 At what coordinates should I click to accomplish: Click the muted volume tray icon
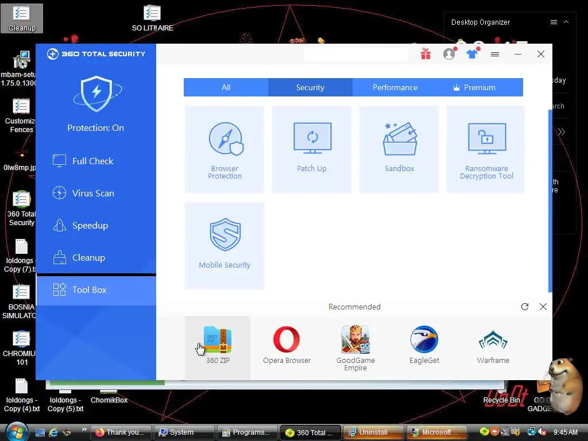[x=542, y=432]
